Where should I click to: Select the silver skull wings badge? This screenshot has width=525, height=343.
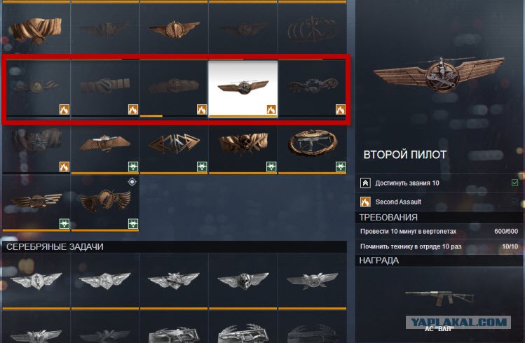[x=243, y=280]
